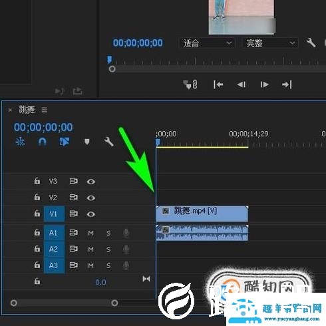Toggle A1 track targeting

point(54,233)
